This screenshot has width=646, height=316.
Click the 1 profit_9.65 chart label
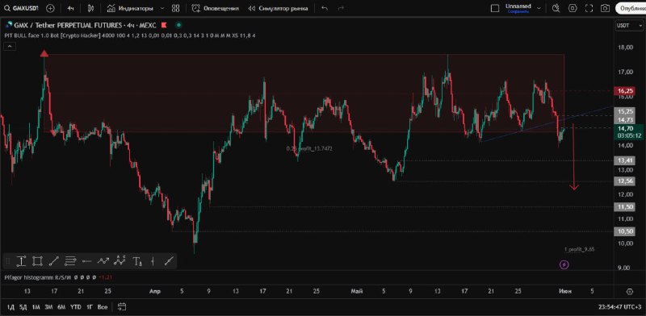(579, 249)
